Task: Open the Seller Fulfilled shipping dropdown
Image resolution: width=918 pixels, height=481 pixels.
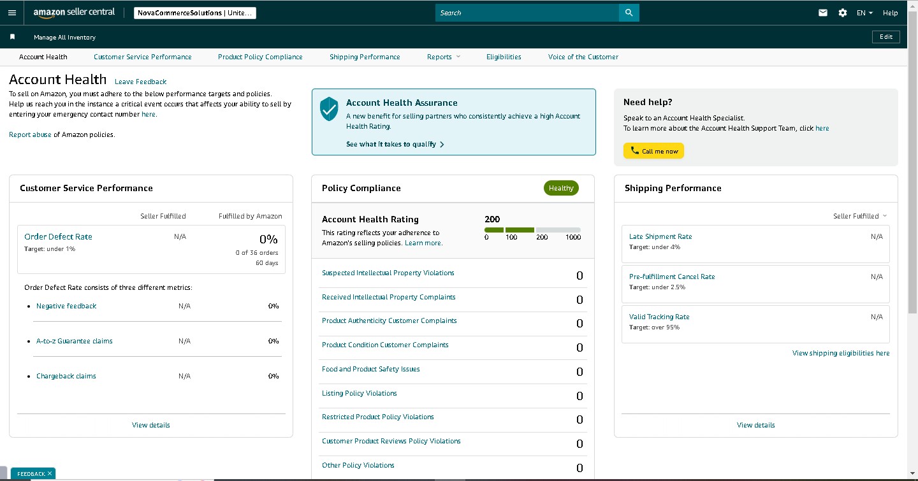Action: pos(860,216)
